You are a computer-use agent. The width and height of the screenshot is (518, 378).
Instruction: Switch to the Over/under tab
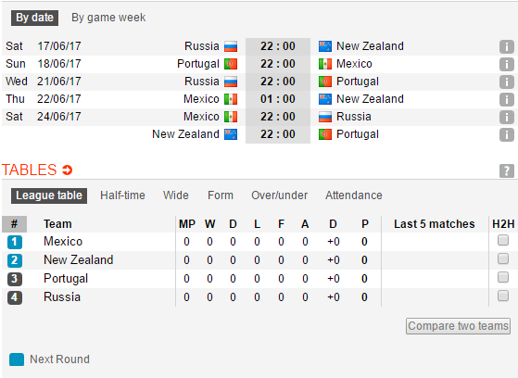tap(280, 195)
